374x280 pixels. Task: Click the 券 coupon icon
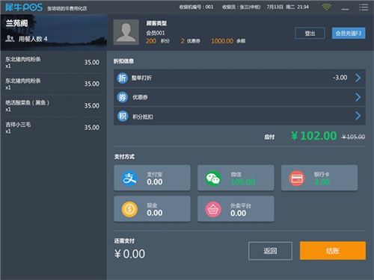(x=122, y=97)
